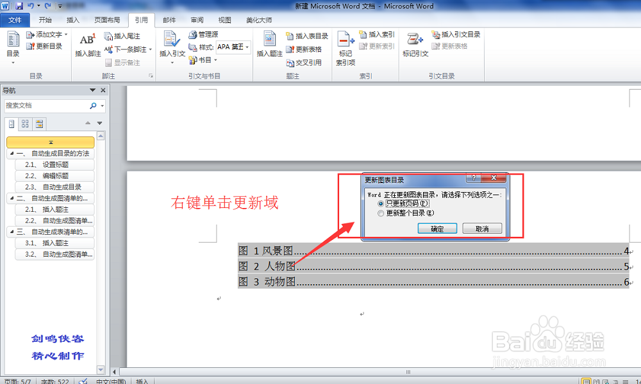Click the Save icon in quick access toolbar
This screenshot has height=384, width=641.
pos(19,6)
